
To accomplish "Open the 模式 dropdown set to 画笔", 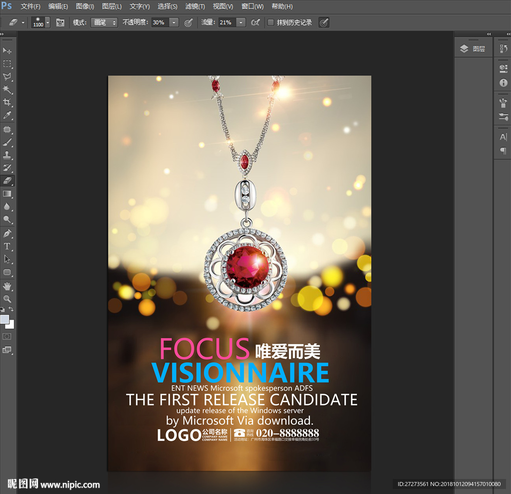I will coord(104,22).
